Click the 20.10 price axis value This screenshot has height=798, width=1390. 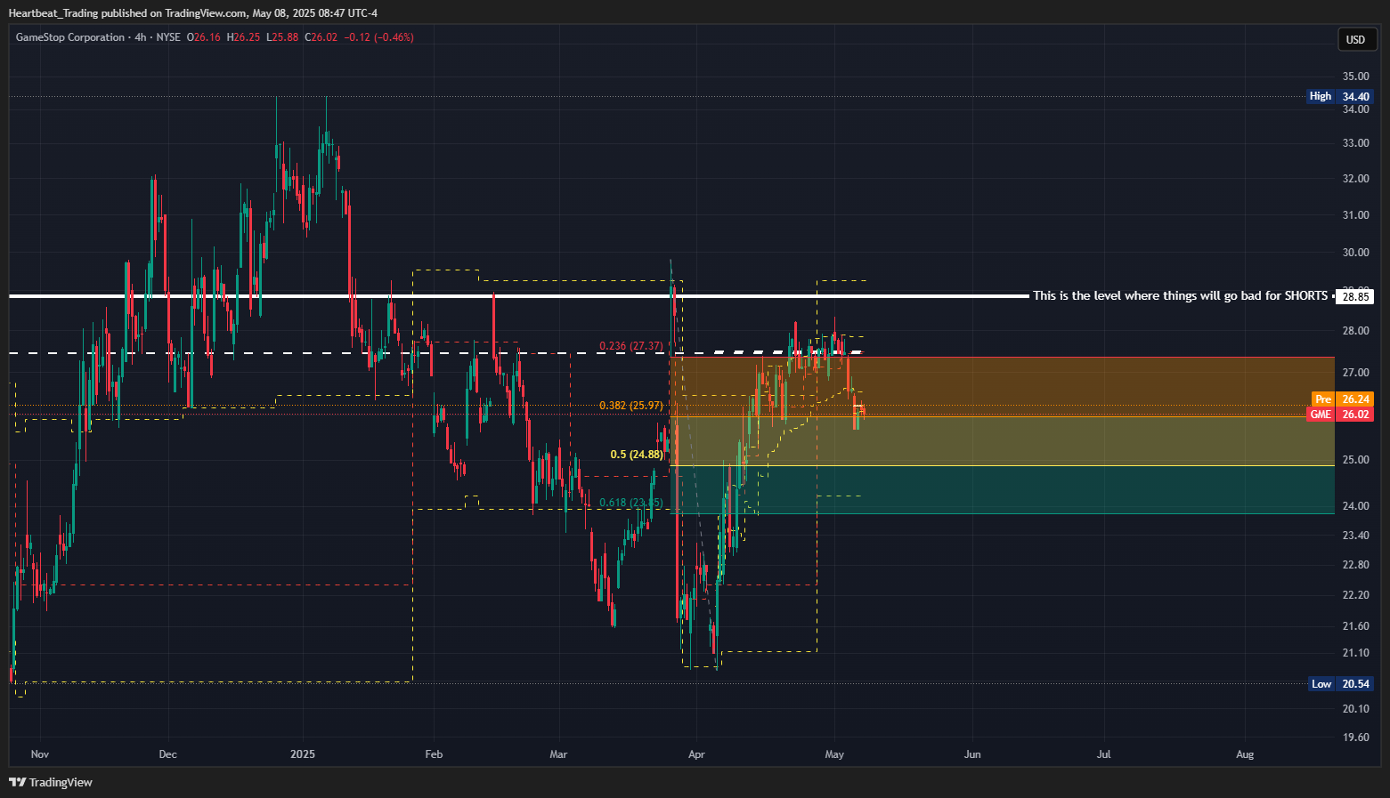pos(1356,709)
